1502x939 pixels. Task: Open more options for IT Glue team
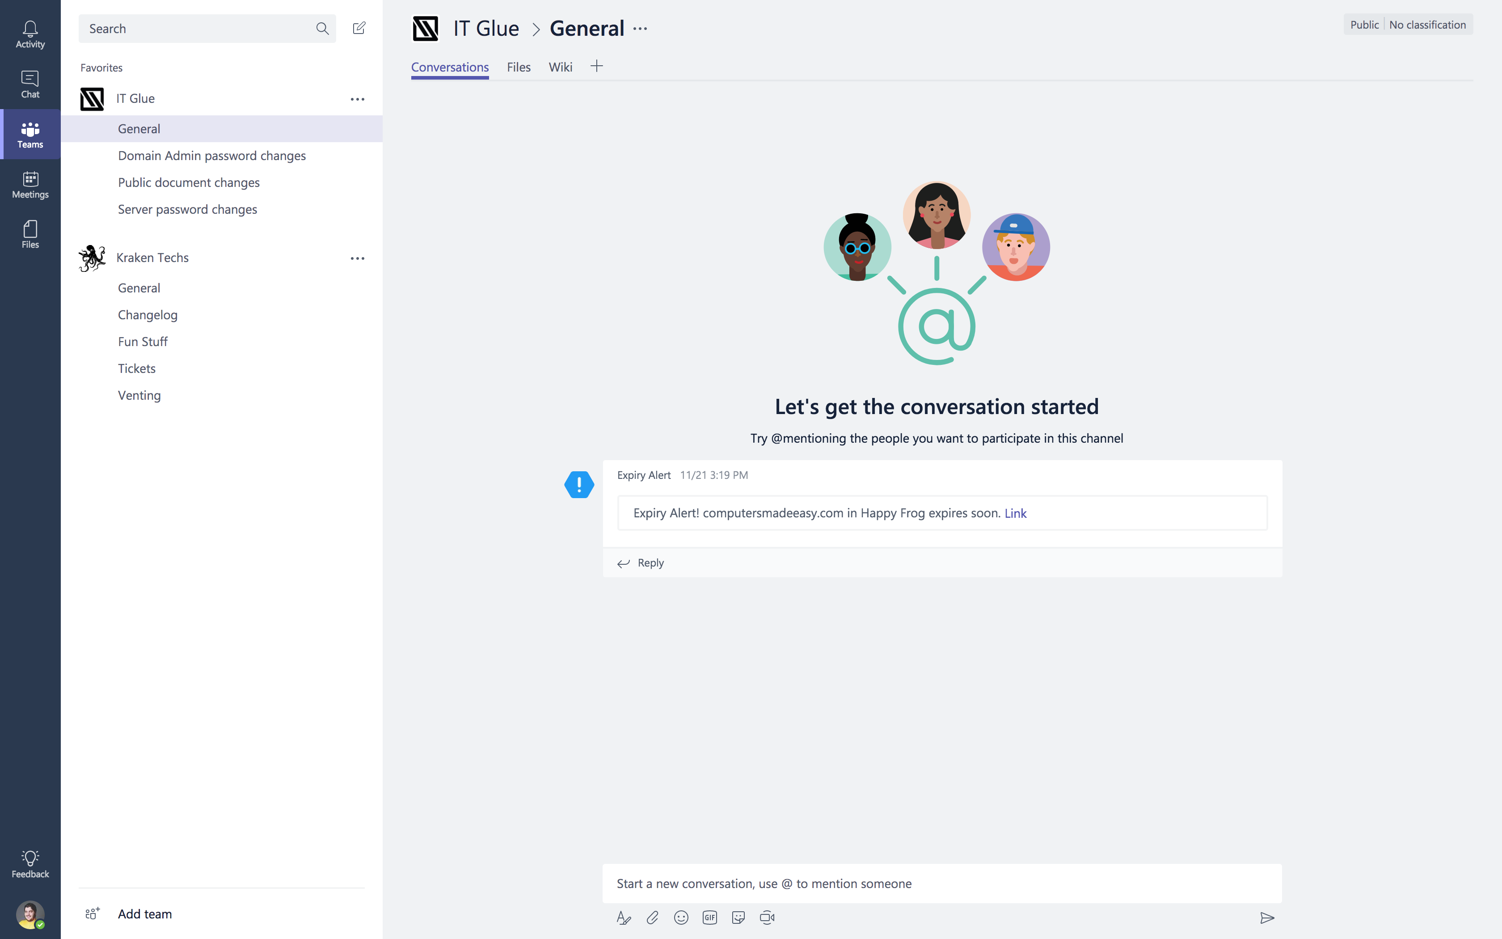[358, 99]
